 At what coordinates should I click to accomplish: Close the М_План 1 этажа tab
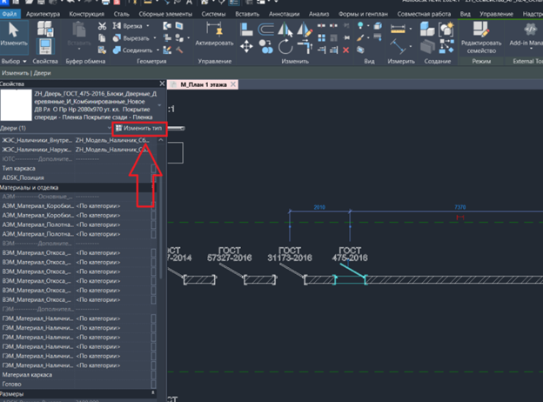click(233, 84)
